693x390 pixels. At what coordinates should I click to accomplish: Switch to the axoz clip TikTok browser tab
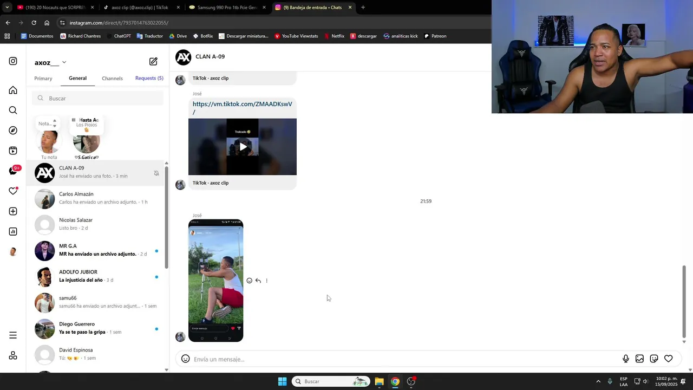140,8
